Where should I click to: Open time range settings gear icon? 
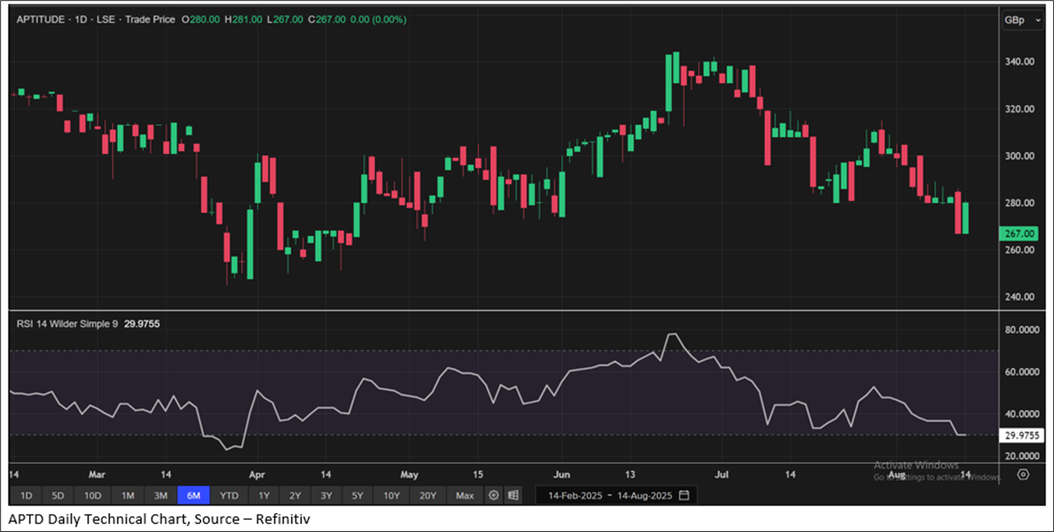[x=493, y=496]
